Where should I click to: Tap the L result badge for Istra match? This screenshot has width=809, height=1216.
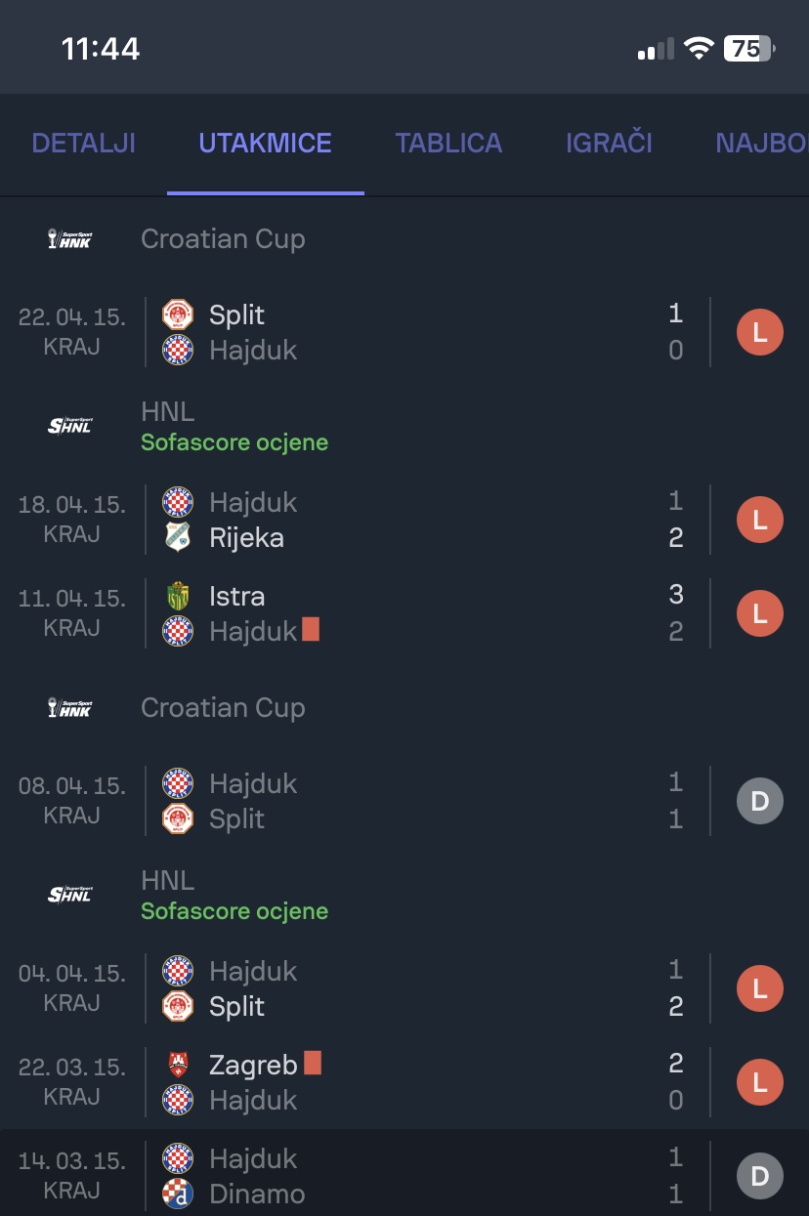759,614
